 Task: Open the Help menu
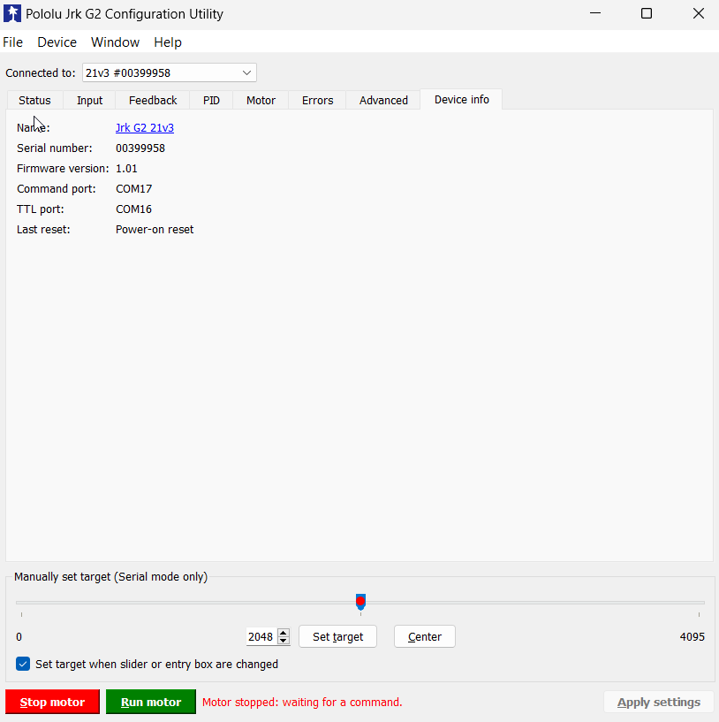click(x=167, y=42)
